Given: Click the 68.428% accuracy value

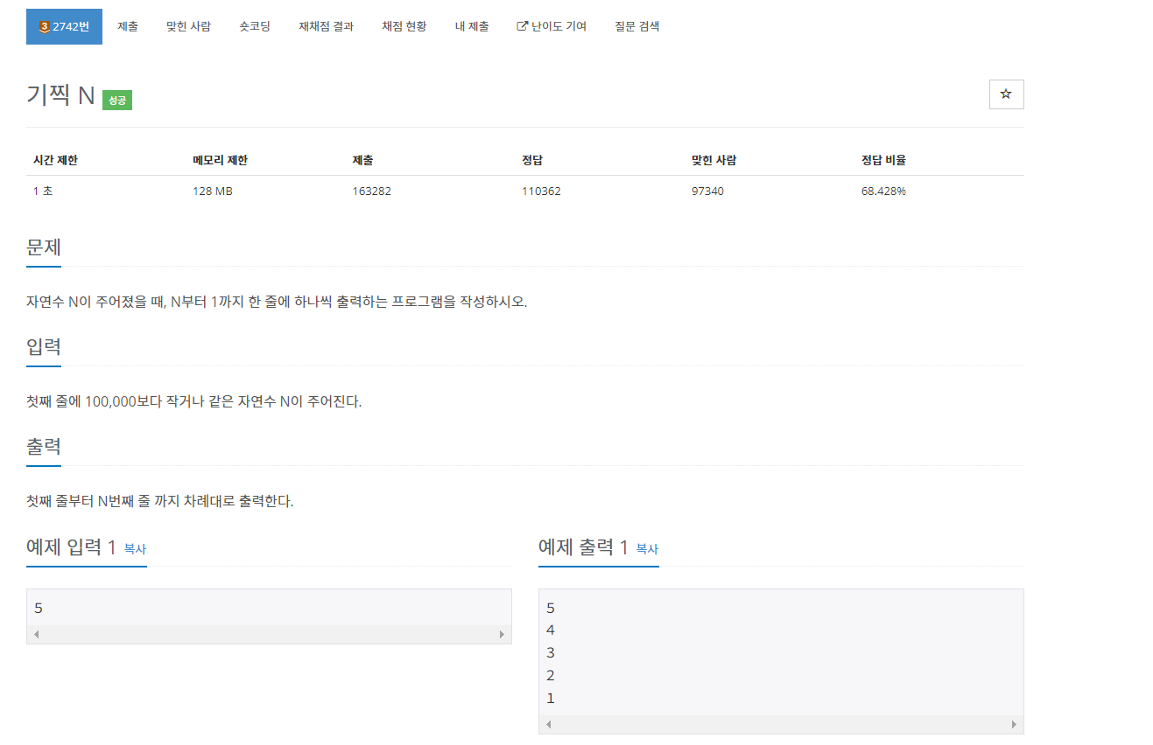Looking at the screenshot, I should tap(883, 191).
